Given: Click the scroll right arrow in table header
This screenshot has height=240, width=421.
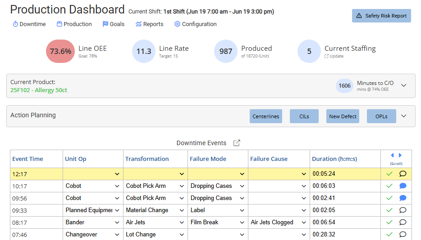Looking at the screenshot, I should [400, 156].
